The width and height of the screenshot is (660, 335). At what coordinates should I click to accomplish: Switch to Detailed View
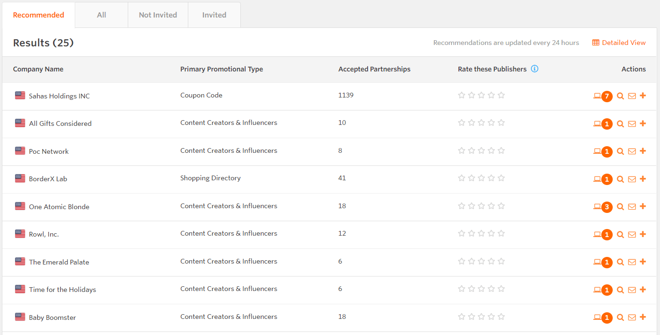pyautogui.click(x=619, y=43)
